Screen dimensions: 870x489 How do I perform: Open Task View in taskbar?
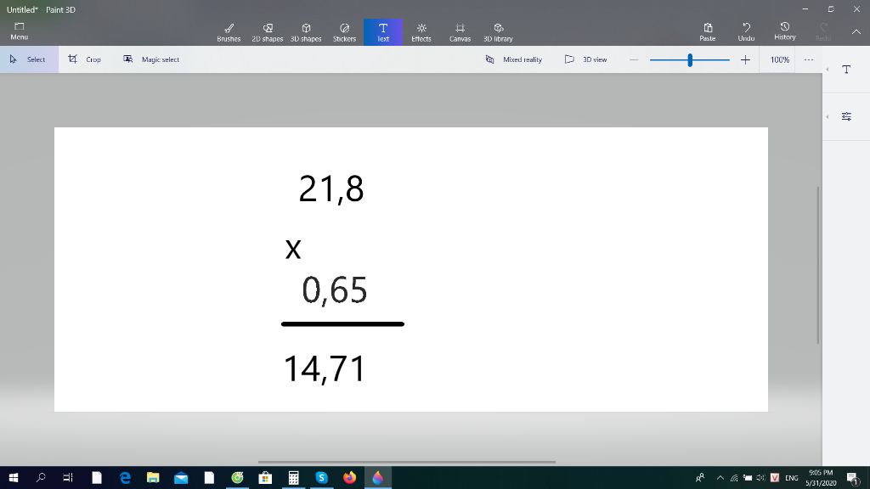[68, 477]
